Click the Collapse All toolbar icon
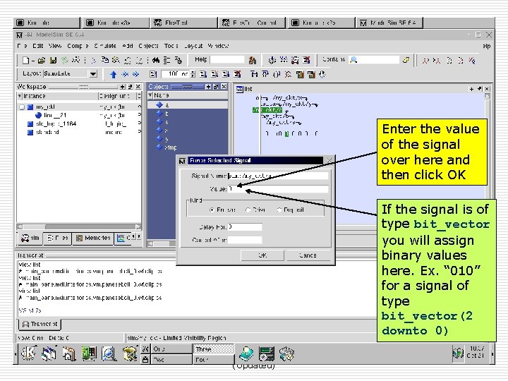Image resolution: width=508 pixels, height=381 pixels. coord(167,60)
